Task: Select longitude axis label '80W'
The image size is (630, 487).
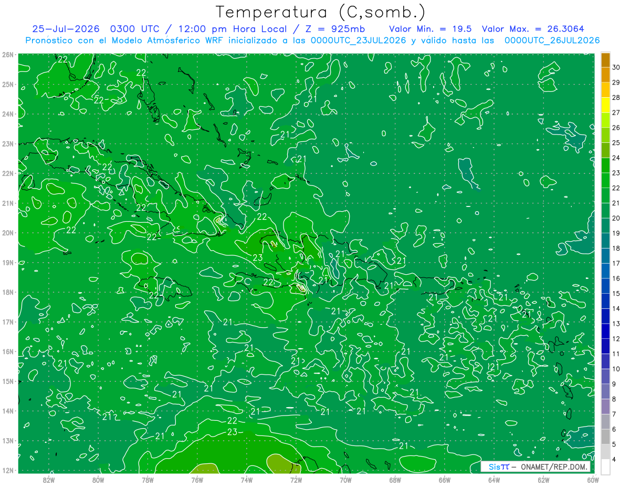Action: point(98,480)
